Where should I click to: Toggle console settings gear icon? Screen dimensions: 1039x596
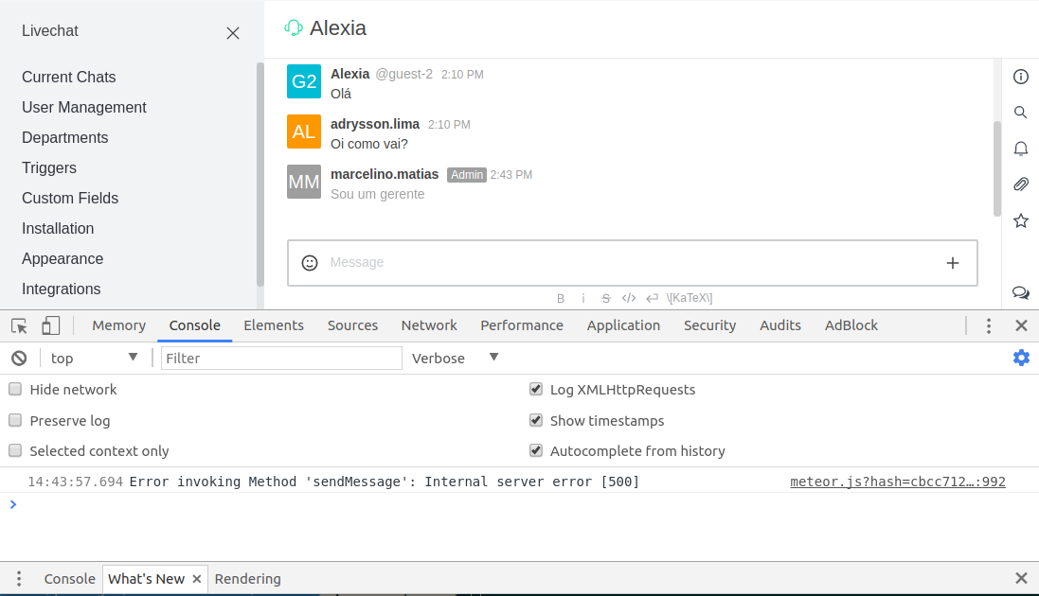tap(1021, 359)
